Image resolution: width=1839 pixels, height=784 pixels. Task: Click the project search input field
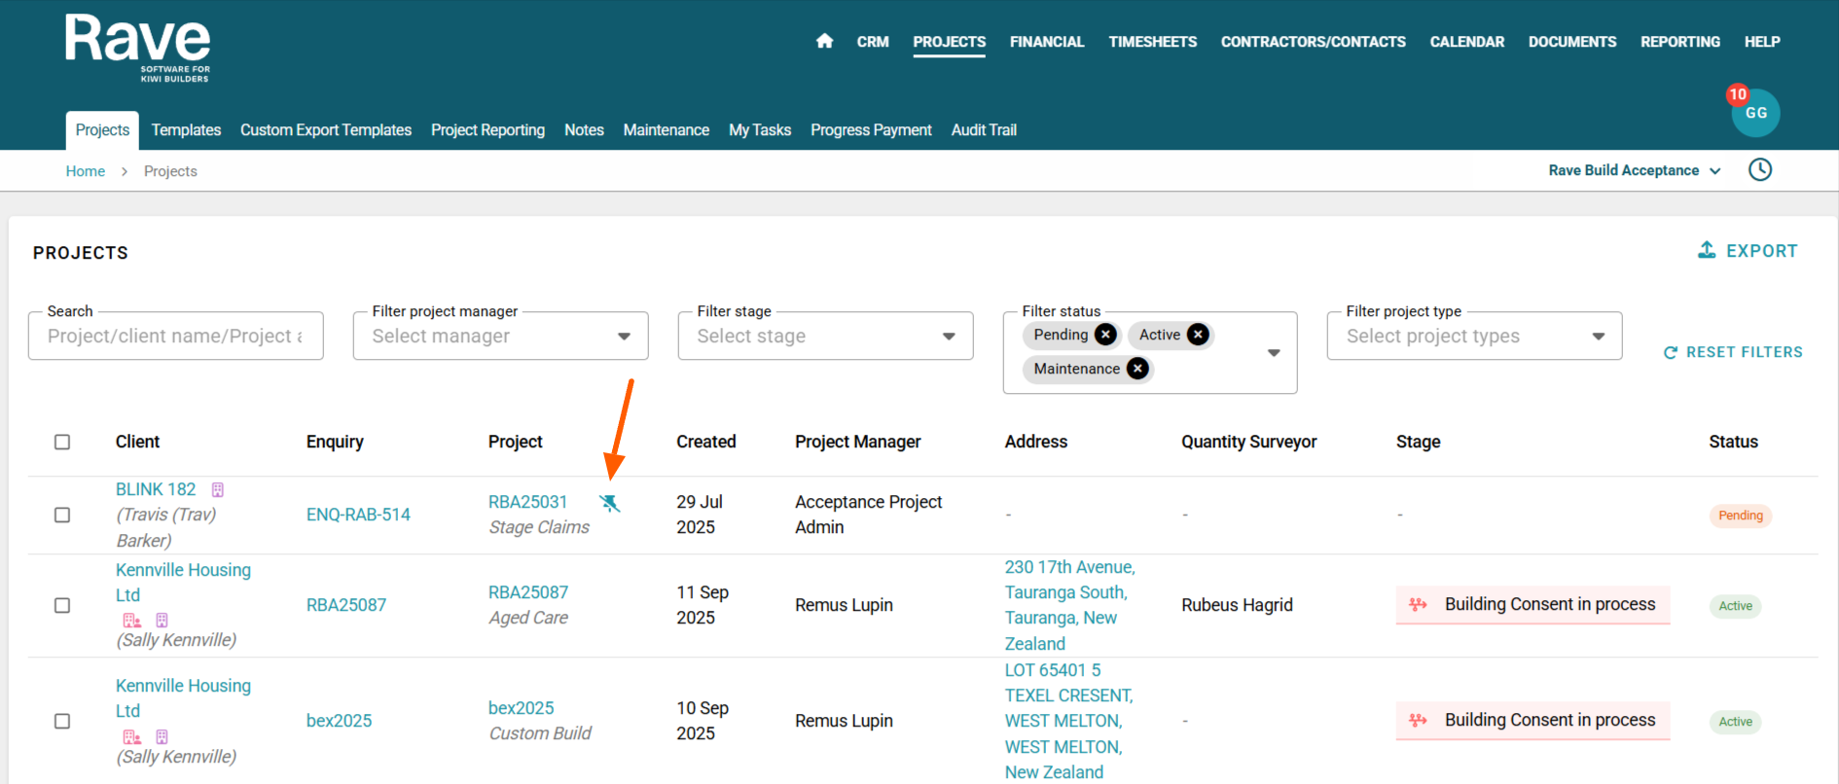[x=175, y=336]
